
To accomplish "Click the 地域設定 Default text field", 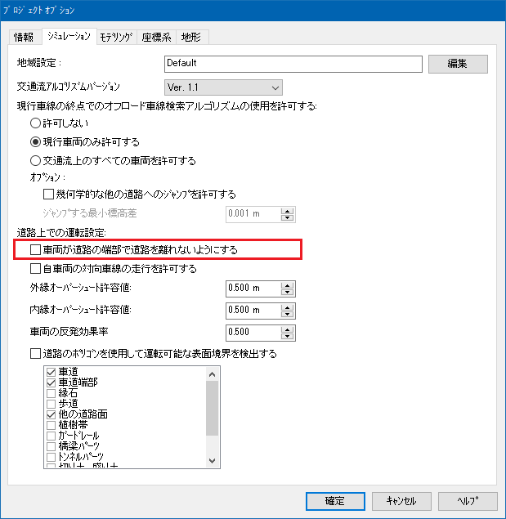I will pyautogui.click(x=293, y=64).
